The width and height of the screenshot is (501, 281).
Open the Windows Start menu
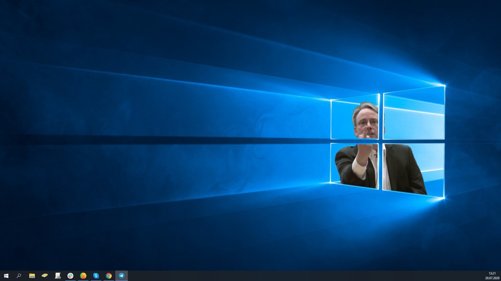[x=6, y=276]
